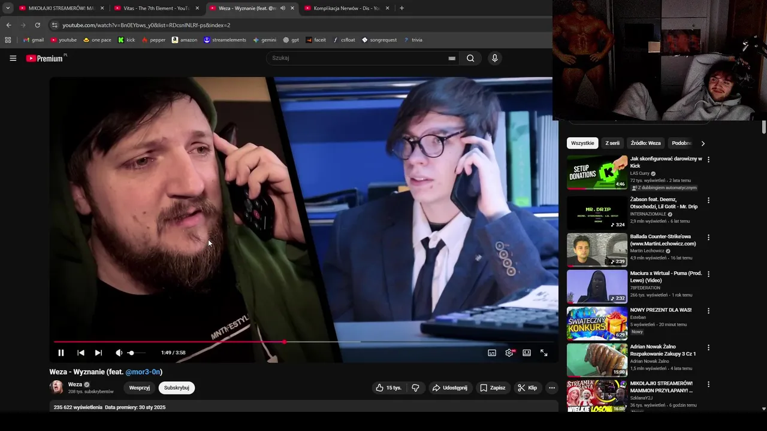Open options for Jak skonfigurować darowizny video
This screenshot has width=767, height=431.
708,160
